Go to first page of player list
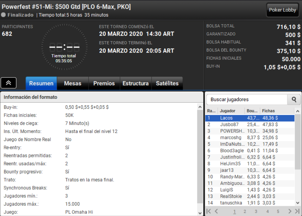The height and width of the screenshot is (216, 302). 209,211
